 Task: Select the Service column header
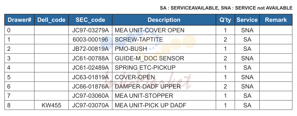tap(247, 20)
